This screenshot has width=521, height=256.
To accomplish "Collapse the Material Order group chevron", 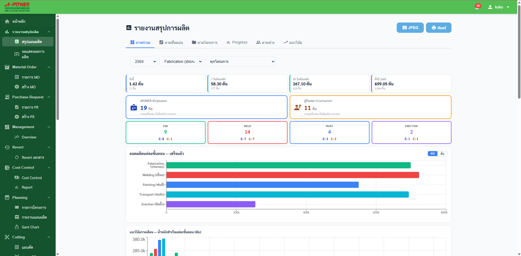I will tap(49, 67).
